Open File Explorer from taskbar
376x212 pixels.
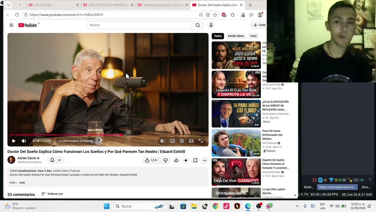[x=194, y=206]
